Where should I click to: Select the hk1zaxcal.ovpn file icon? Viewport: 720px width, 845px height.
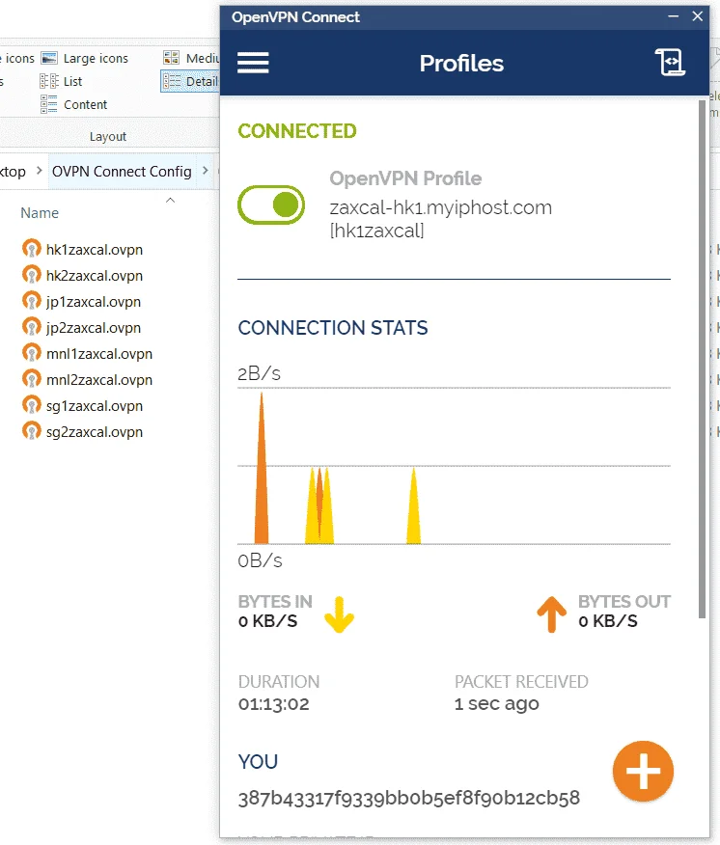click(31, 249)
